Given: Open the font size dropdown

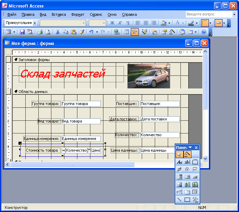Looking at the screenshot, I should pos(104,23).
